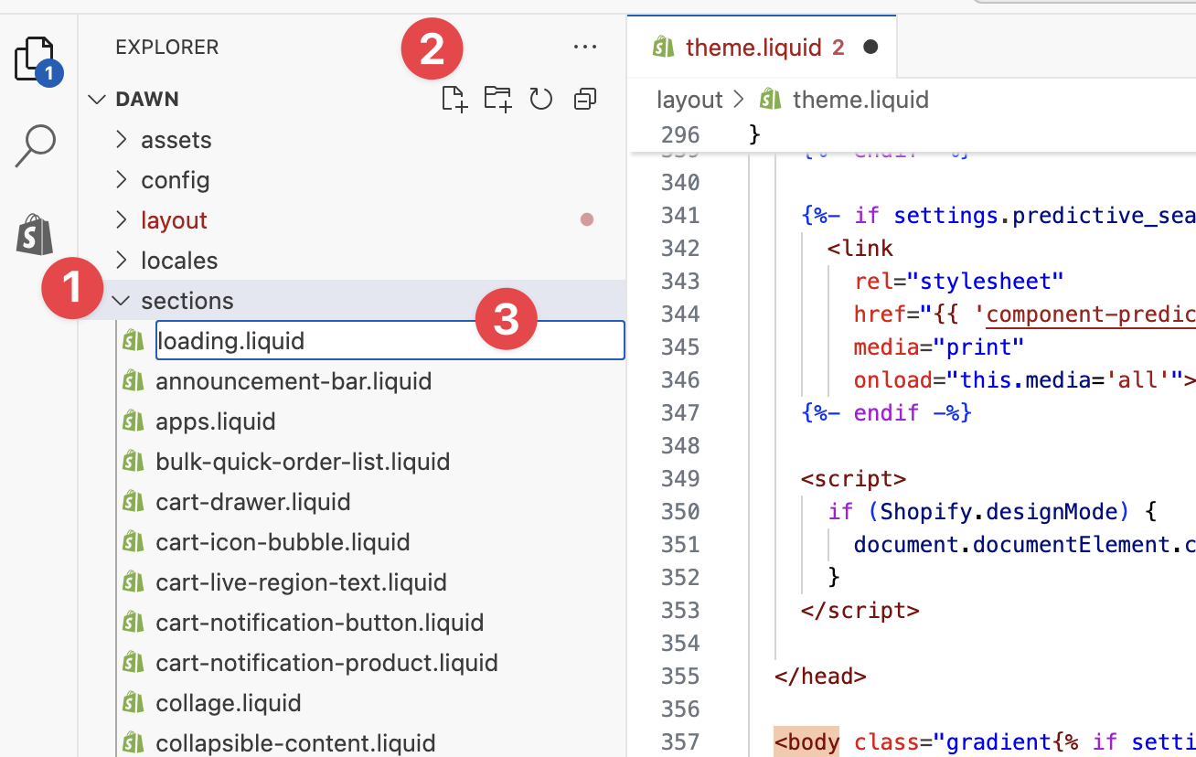Expand the assets folder
Image resolution: width=1196 pixels, height=757 pixels.
point(176,140)
